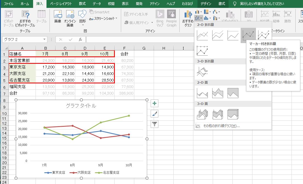Select the 100% stacked line chart thumbnail
This screenshot has height=184, width=303.
point(233,35)
